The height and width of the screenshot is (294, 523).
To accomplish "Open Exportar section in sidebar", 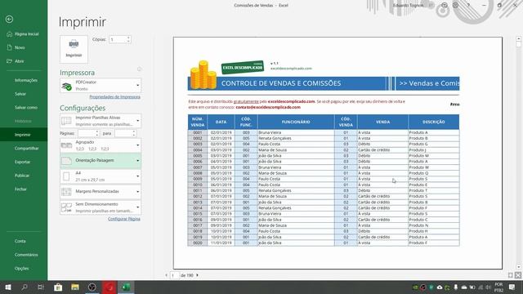I will click(x=24, y=162).
